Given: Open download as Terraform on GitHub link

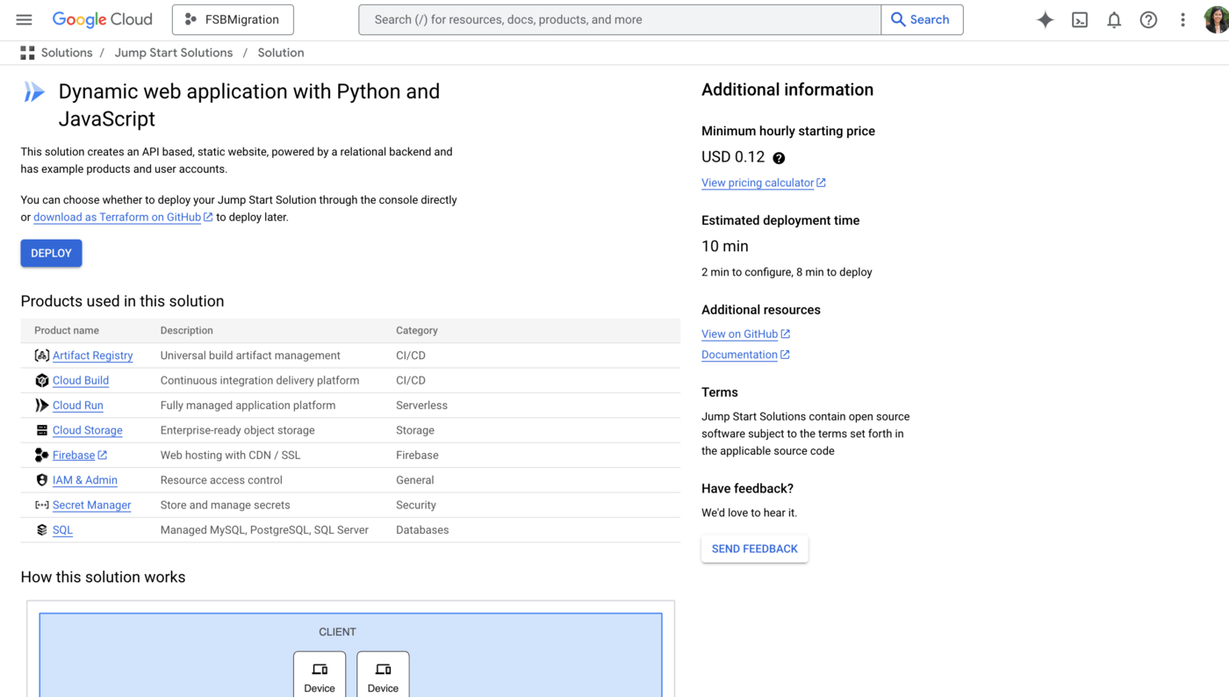Looking at the screenshot, I should pyautogui.click(x=117, y=217).
